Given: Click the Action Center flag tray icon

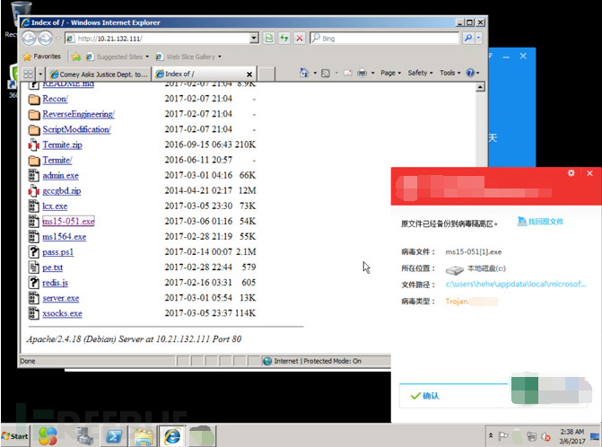Looking at the screenshot, I should pyautogui.click(x=503, y=436).
